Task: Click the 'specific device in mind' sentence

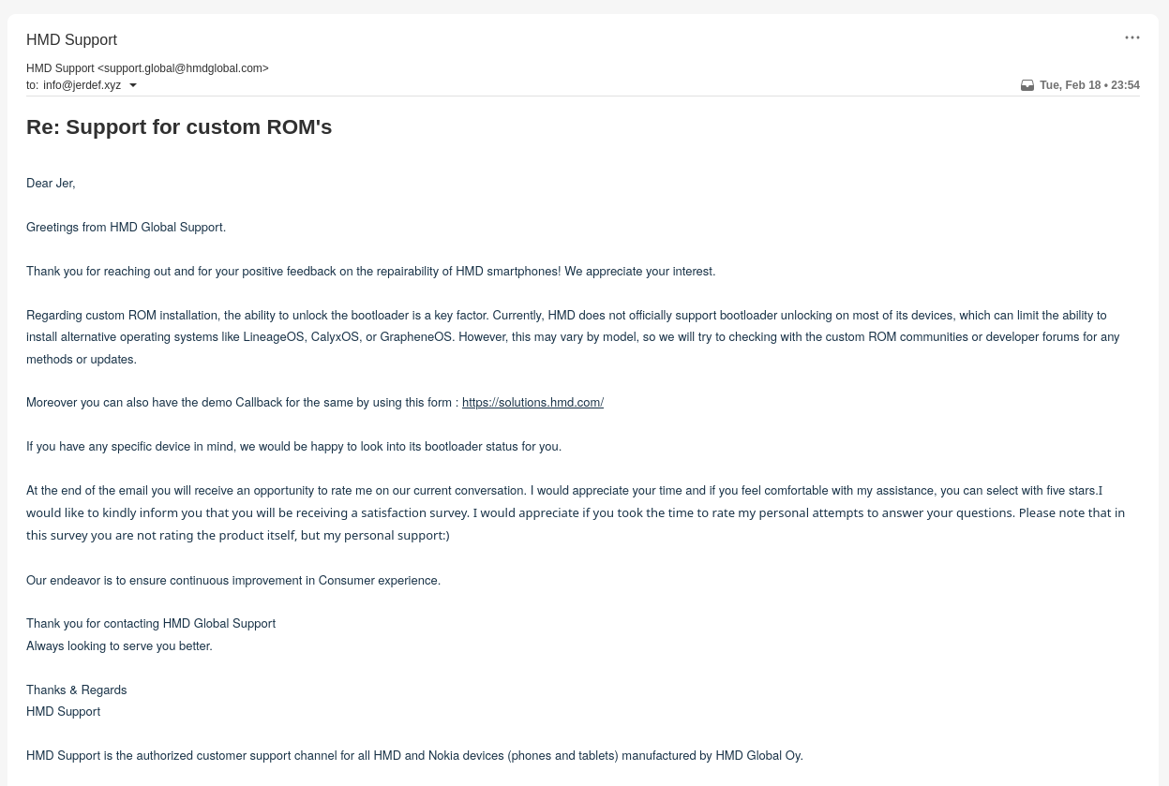Action: click(293, 447)
